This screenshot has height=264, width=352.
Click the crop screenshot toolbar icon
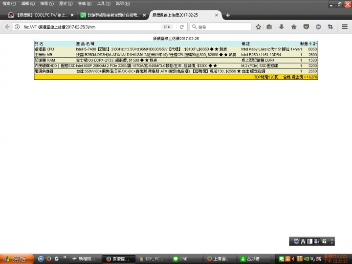click(330, 27)
